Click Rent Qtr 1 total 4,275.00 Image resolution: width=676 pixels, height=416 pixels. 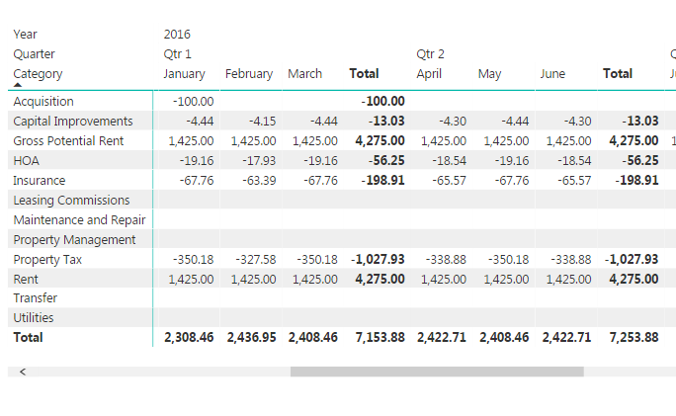click(380, 280)
